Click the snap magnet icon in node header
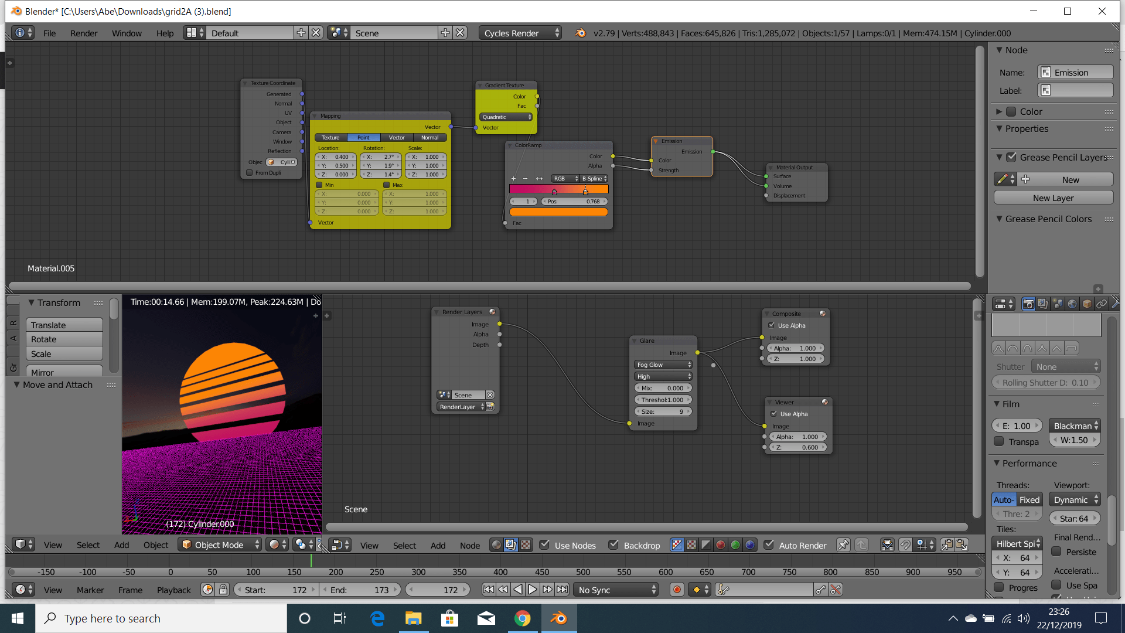 click(x=905, y=544)
